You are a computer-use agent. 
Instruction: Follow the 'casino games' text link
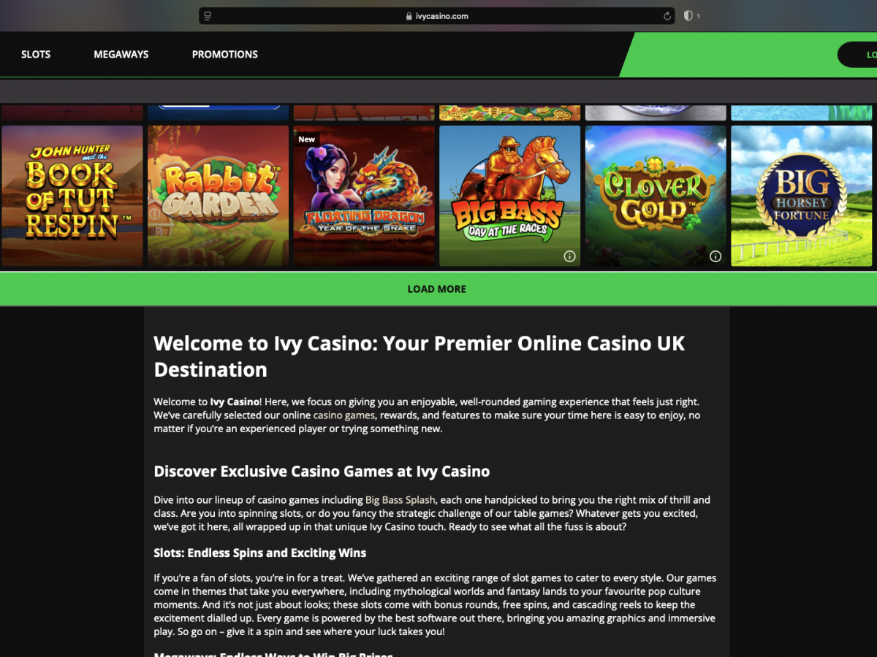tap(343, 415)
